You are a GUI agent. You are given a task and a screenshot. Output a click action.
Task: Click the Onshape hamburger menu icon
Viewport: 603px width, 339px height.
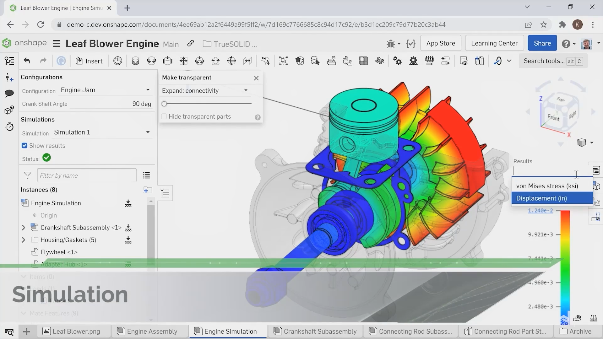pos(57,44)
